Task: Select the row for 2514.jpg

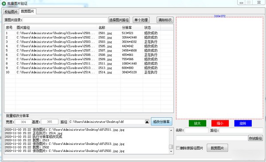Action: coord(89,72)
